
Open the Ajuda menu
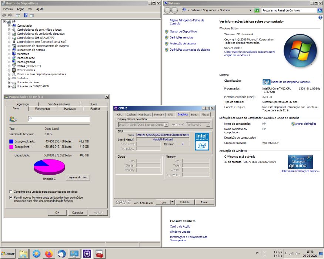[x=40, y=9]
